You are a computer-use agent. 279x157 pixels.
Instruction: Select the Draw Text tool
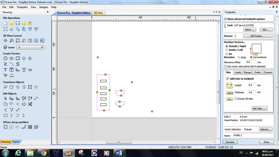[x=5, y=70]
